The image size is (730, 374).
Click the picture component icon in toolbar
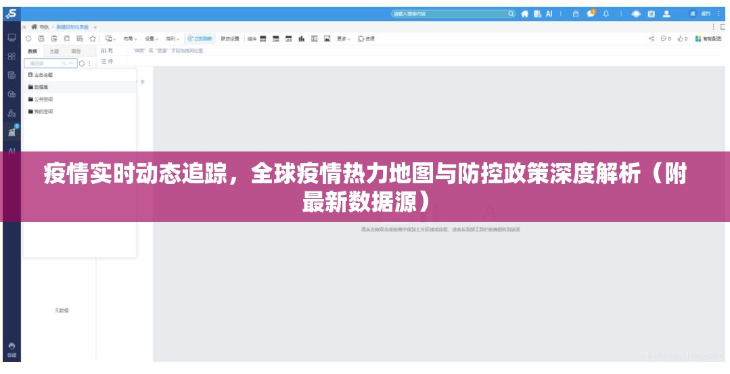(x=327, y=39)
